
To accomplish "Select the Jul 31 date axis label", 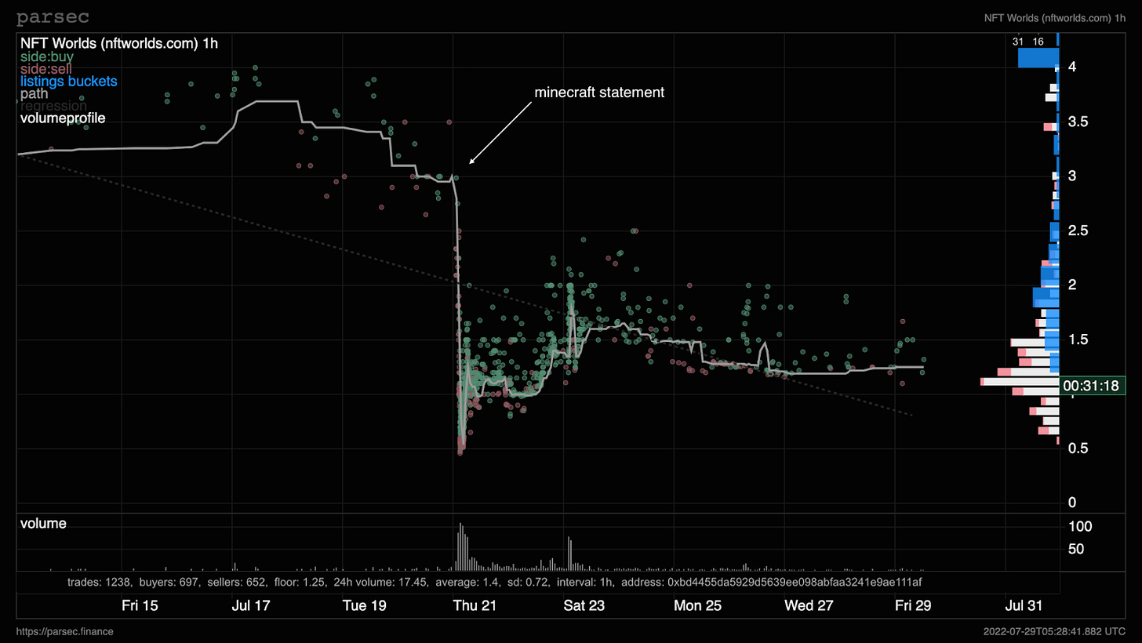I will point(1024,605).
